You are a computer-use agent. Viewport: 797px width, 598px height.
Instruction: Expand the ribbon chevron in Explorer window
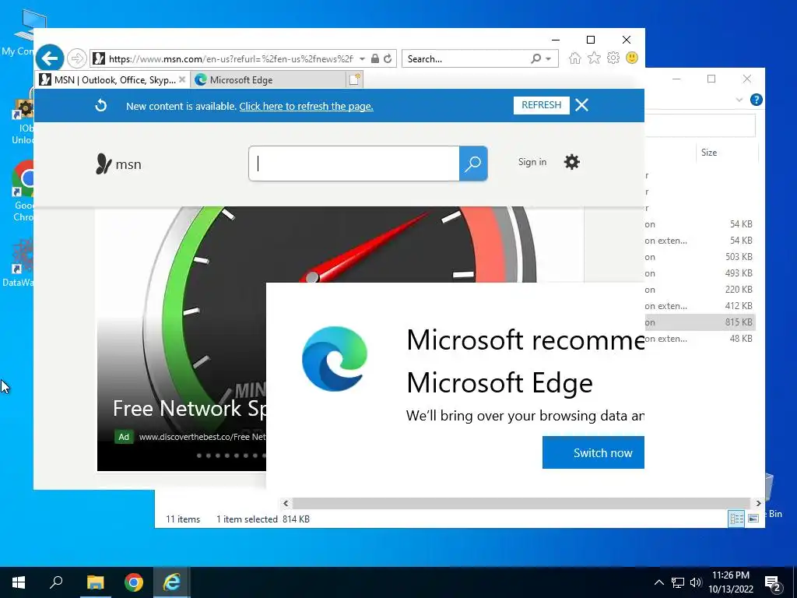click(x=739, y=100)
